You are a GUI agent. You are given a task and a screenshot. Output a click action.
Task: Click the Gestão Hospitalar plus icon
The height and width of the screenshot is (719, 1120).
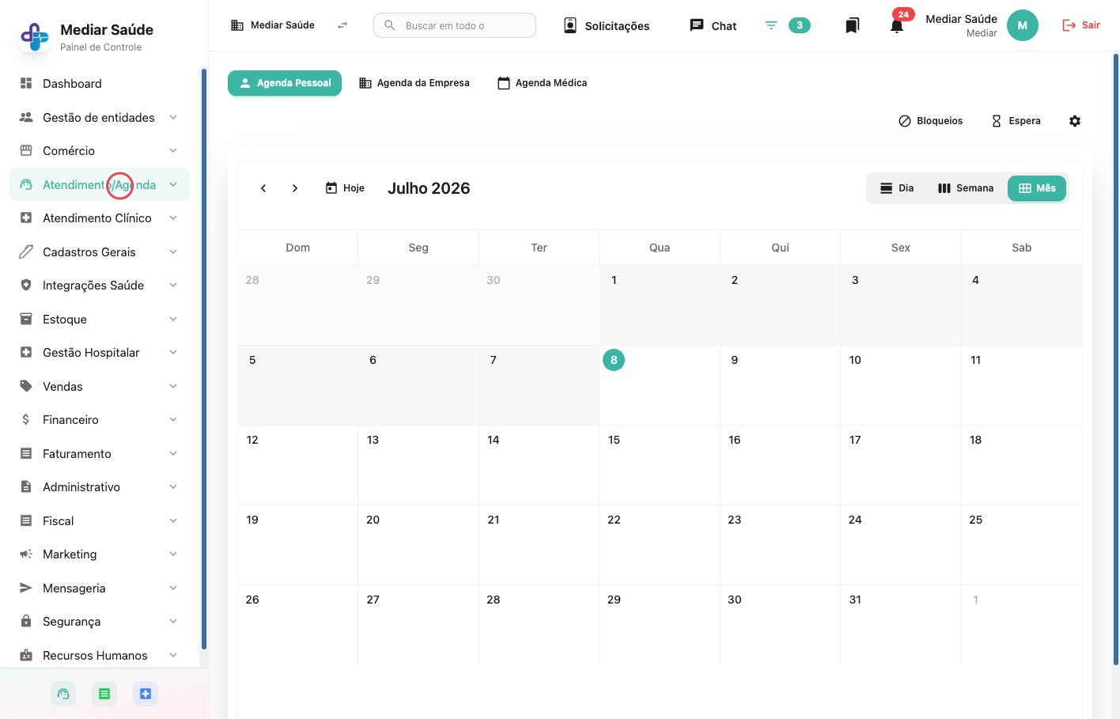tap(26, 352)
